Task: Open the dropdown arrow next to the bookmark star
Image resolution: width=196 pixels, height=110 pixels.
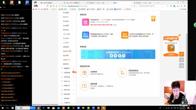Action: tap(137, 6)
